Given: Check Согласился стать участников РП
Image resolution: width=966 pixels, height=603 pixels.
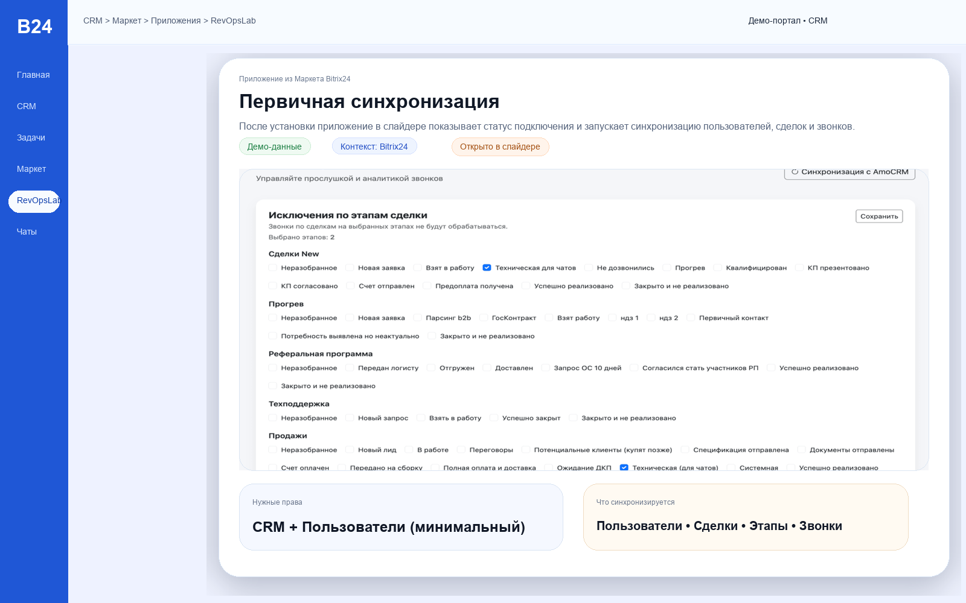Looking at the screenshot, I should coord(634,368).
